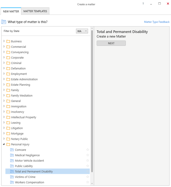
Task: Expand the Family folder arrow
Action: pos(4,90)
